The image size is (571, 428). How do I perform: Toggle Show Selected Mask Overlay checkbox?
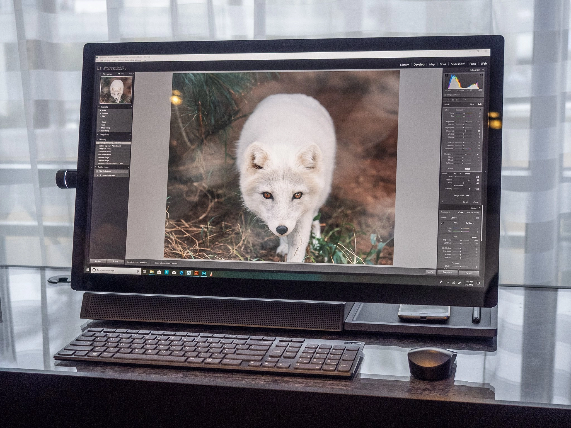153,263
